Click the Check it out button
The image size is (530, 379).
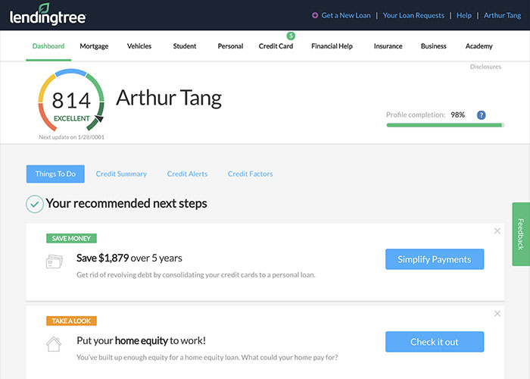pos(435,342)
